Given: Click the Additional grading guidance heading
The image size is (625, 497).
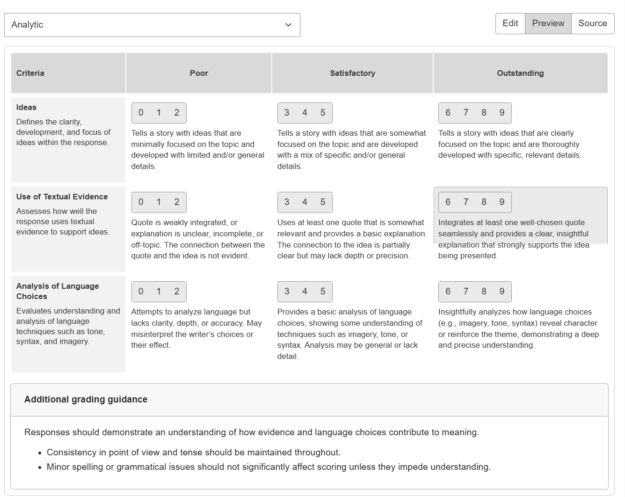Looking at the screenshot, I should 86,400.
